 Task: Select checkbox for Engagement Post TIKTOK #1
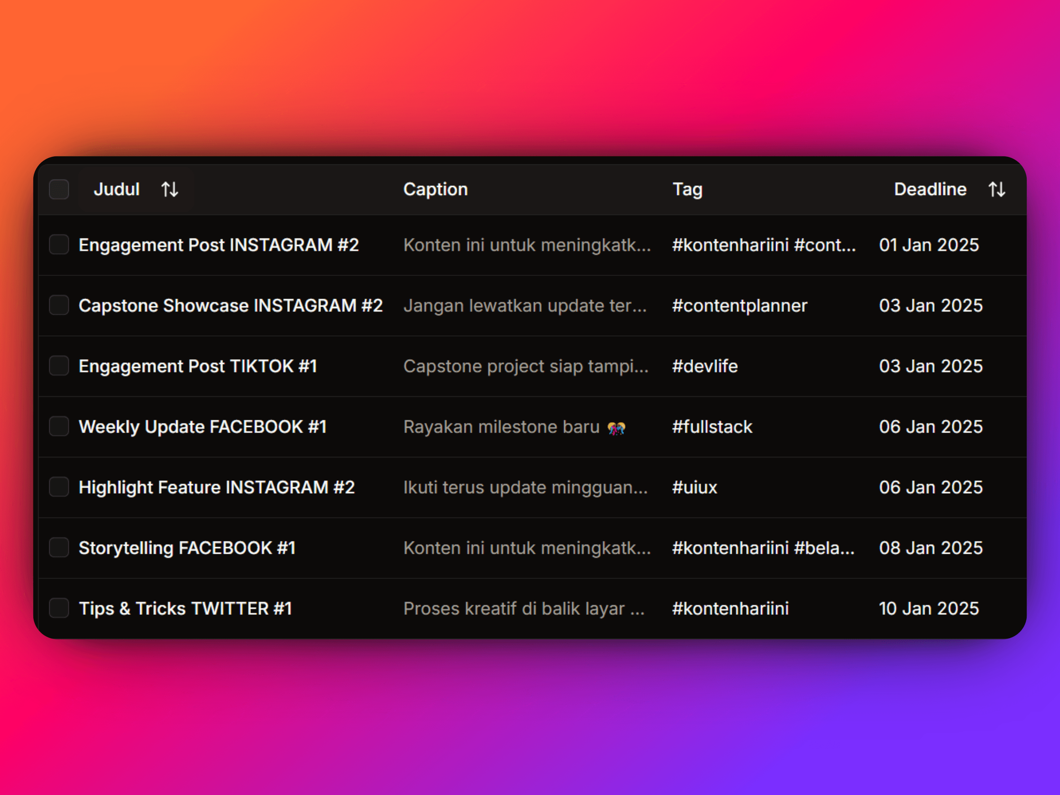59,366
